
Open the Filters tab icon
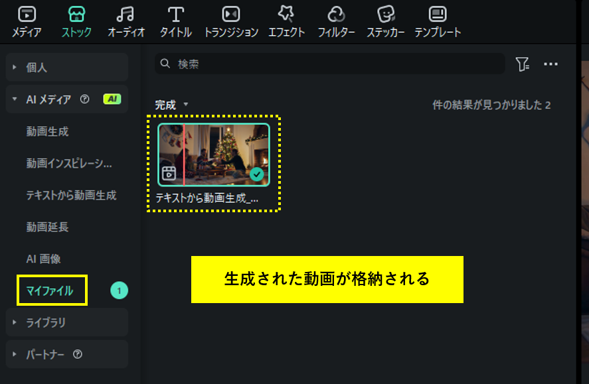coord(336,15)
